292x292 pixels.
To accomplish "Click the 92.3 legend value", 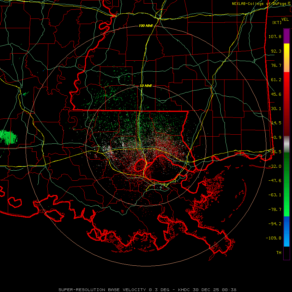I will (x=276, y=51).
